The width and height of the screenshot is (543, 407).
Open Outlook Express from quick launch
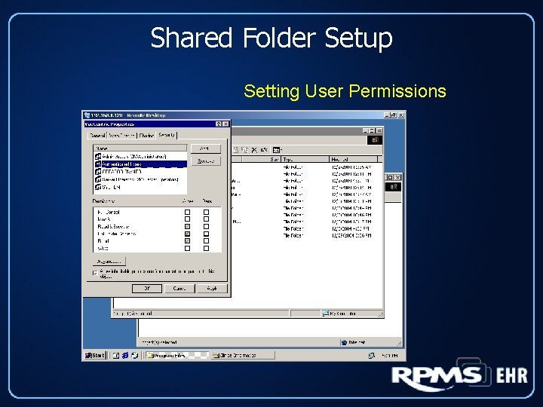pyautogui.click(x=135, y=356)
